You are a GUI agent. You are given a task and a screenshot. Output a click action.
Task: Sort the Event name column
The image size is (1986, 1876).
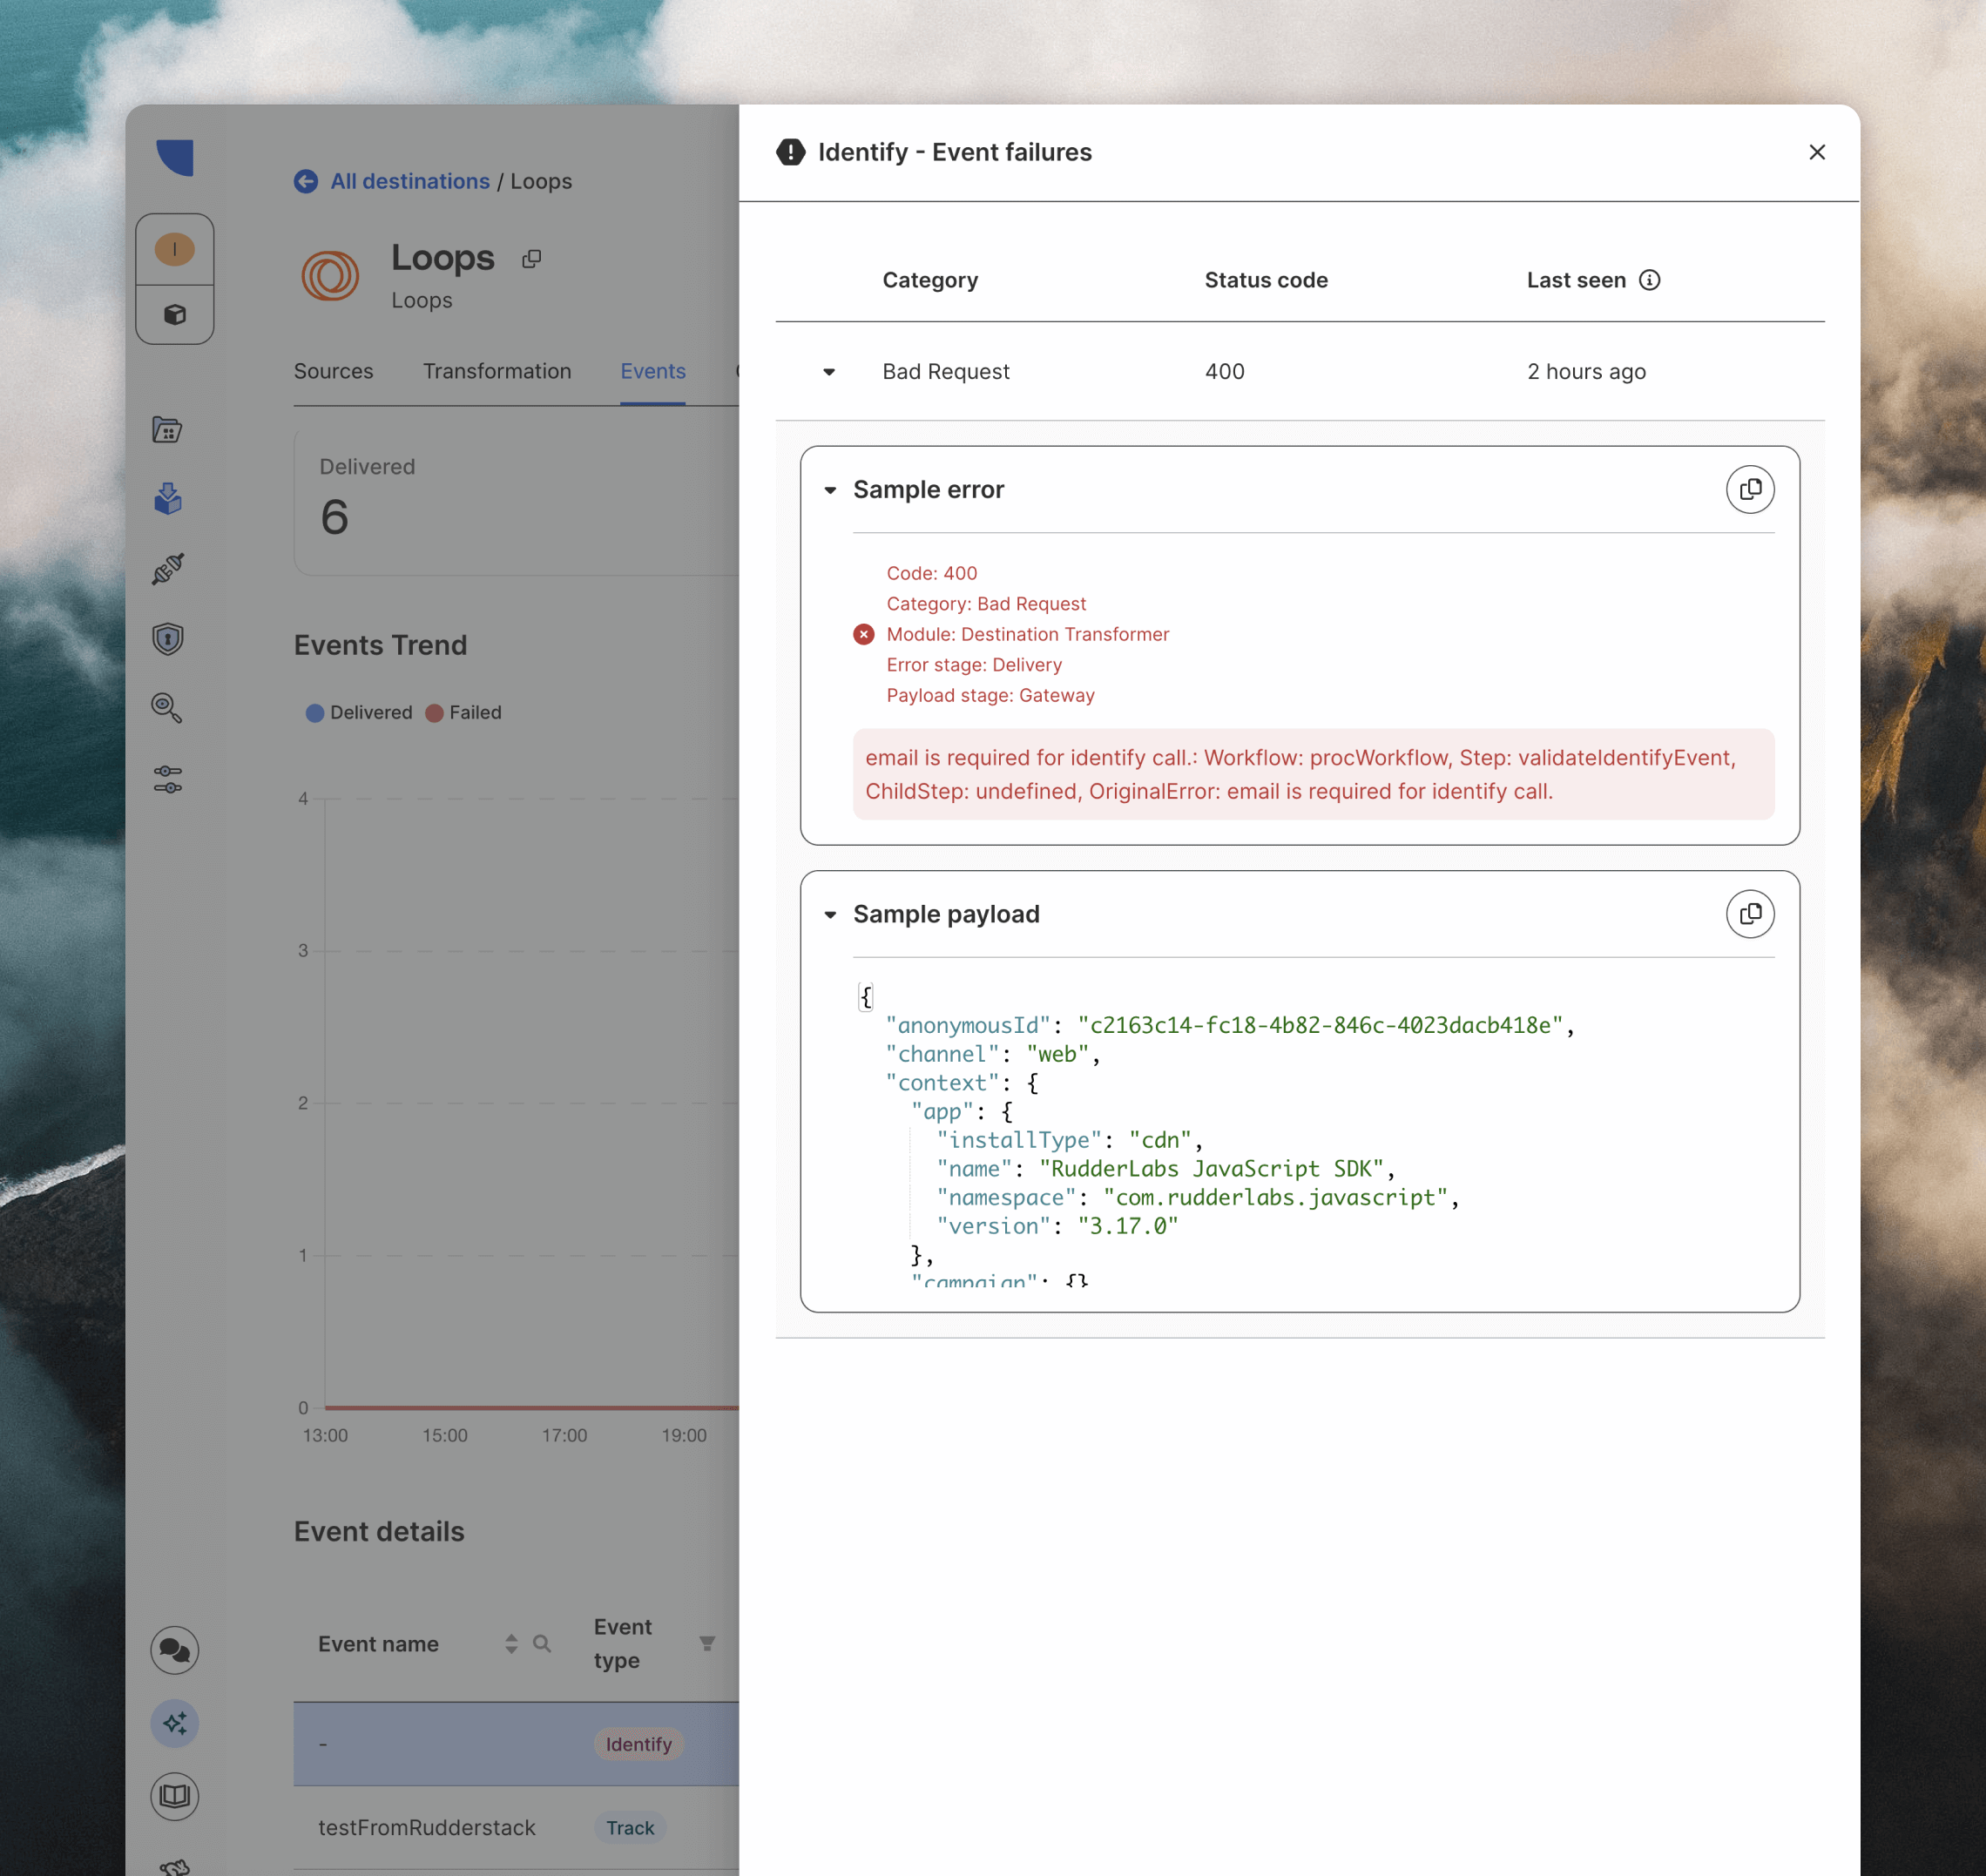click(511, 1643)
